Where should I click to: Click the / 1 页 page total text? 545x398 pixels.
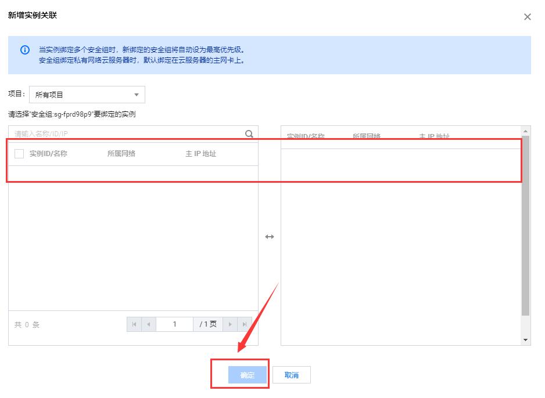click(x=208, y=324)
